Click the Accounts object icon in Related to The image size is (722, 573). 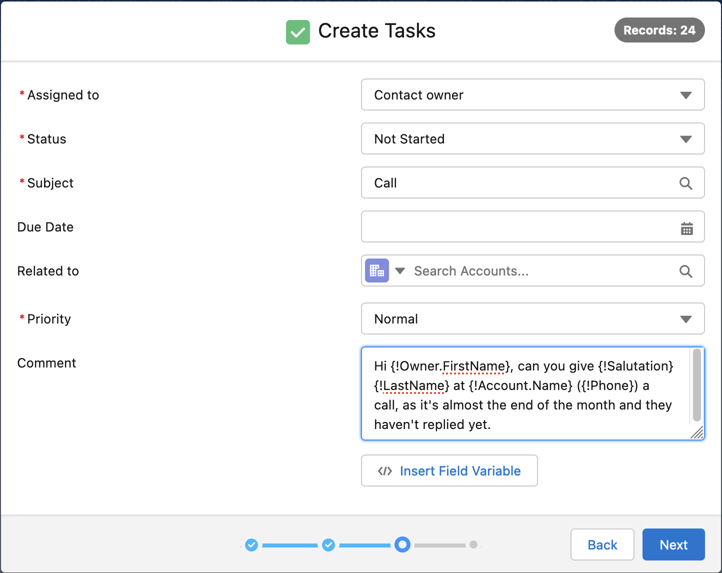[x=377, y=270]
